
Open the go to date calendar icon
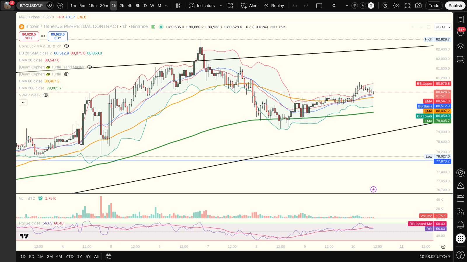(x=108, y=256)
